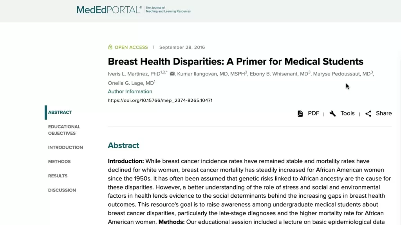The height and width of the screenshot is (225, 401).
Task: Click the author name Onelia G. Lage
Action: point(132,83)
